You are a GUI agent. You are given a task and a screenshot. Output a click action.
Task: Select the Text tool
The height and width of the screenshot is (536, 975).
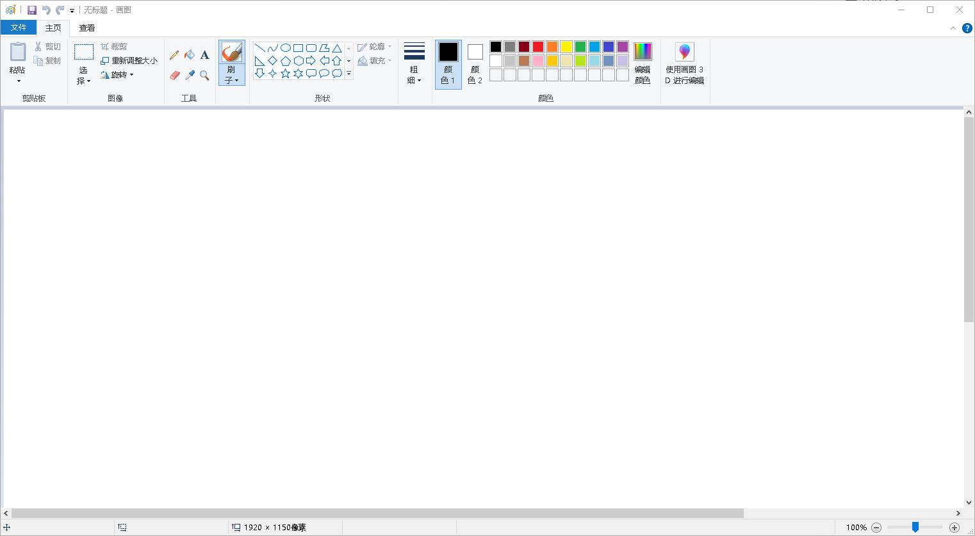[x=205, y=55]
